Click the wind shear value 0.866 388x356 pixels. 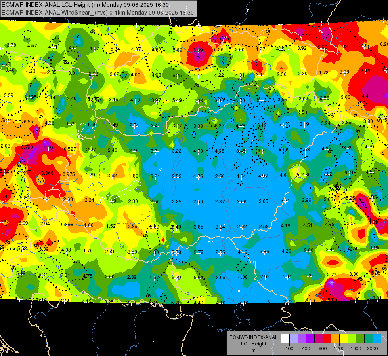47,173
